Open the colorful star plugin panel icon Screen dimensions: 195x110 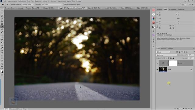point(154,18)
